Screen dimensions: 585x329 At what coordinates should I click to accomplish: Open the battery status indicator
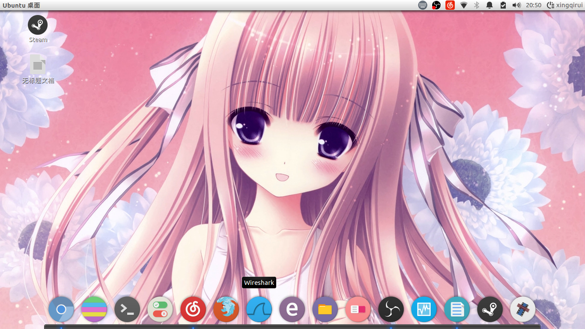[x=503, y=5]
